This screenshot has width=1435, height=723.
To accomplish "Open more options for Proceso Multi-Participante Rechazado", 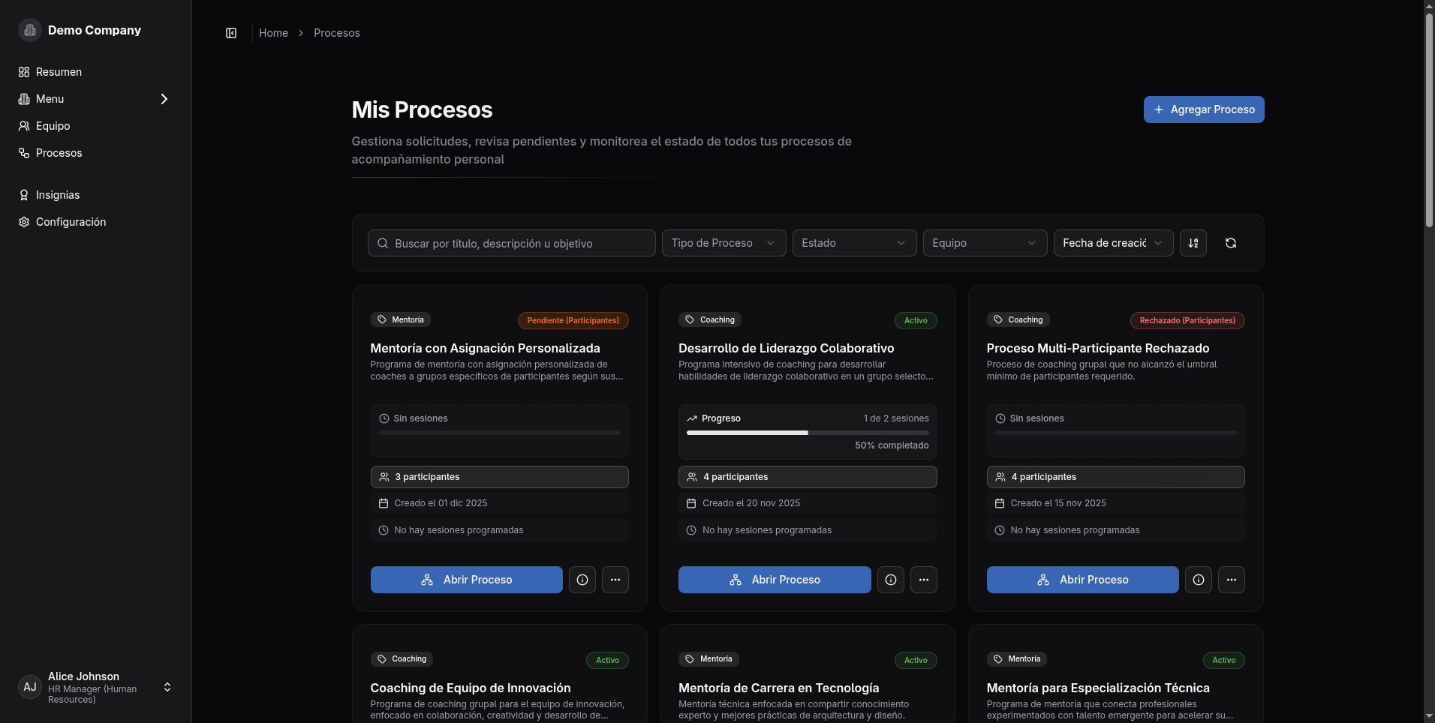I will coord(1231,580).
